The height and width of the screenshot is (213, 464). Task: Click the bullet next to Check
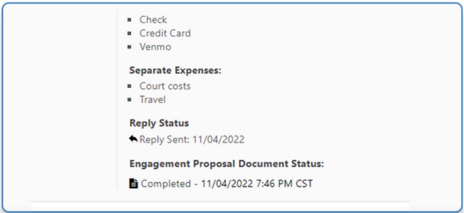(130, 20)
